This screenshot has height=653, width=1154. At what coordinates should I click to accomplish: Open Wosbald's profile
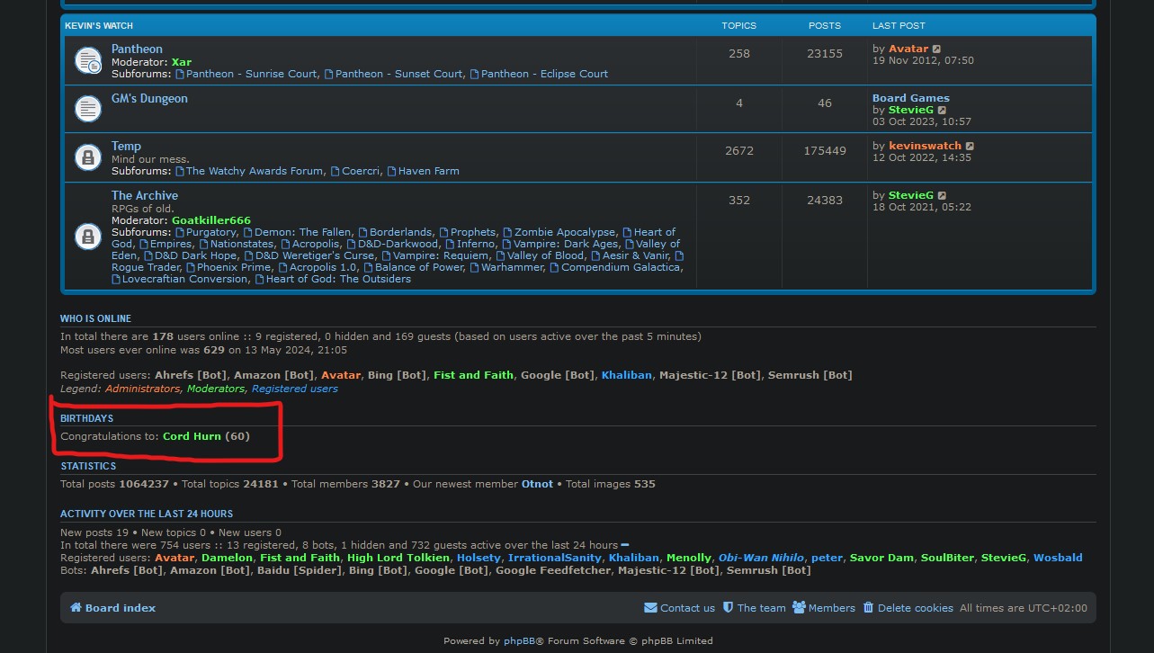click(1058, 558)
